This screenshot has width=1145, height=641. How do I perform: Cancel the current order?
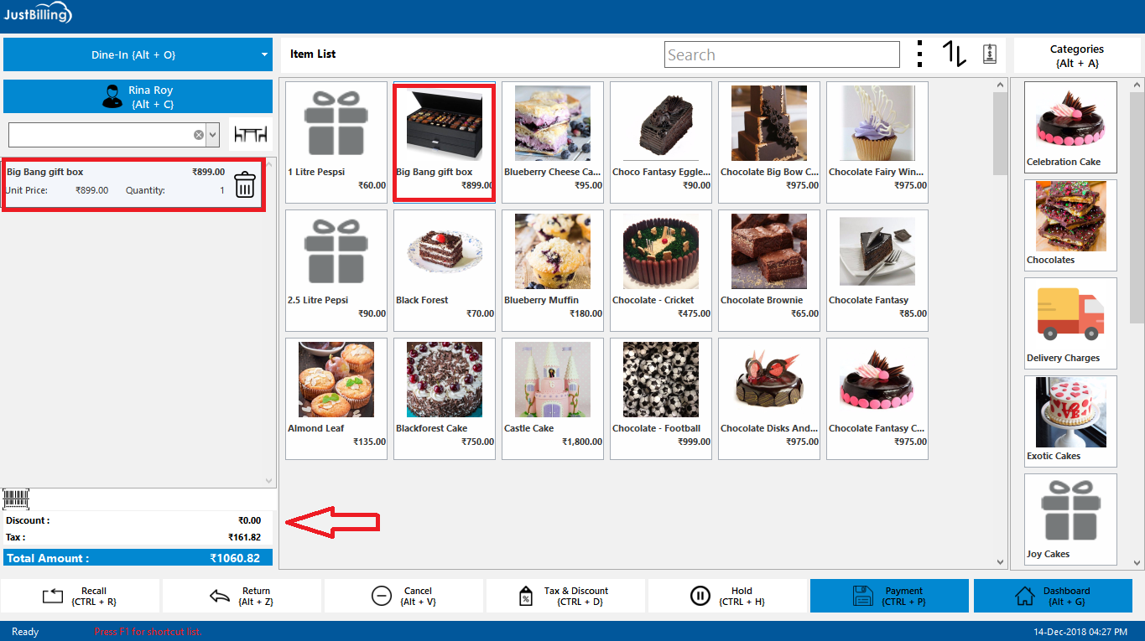pyautogui.click(x=403, y=596)
